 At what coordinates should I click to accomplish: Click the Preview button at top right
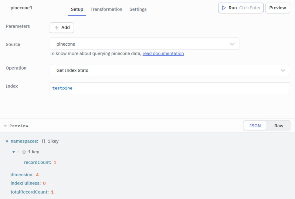[x=277, y=8]
